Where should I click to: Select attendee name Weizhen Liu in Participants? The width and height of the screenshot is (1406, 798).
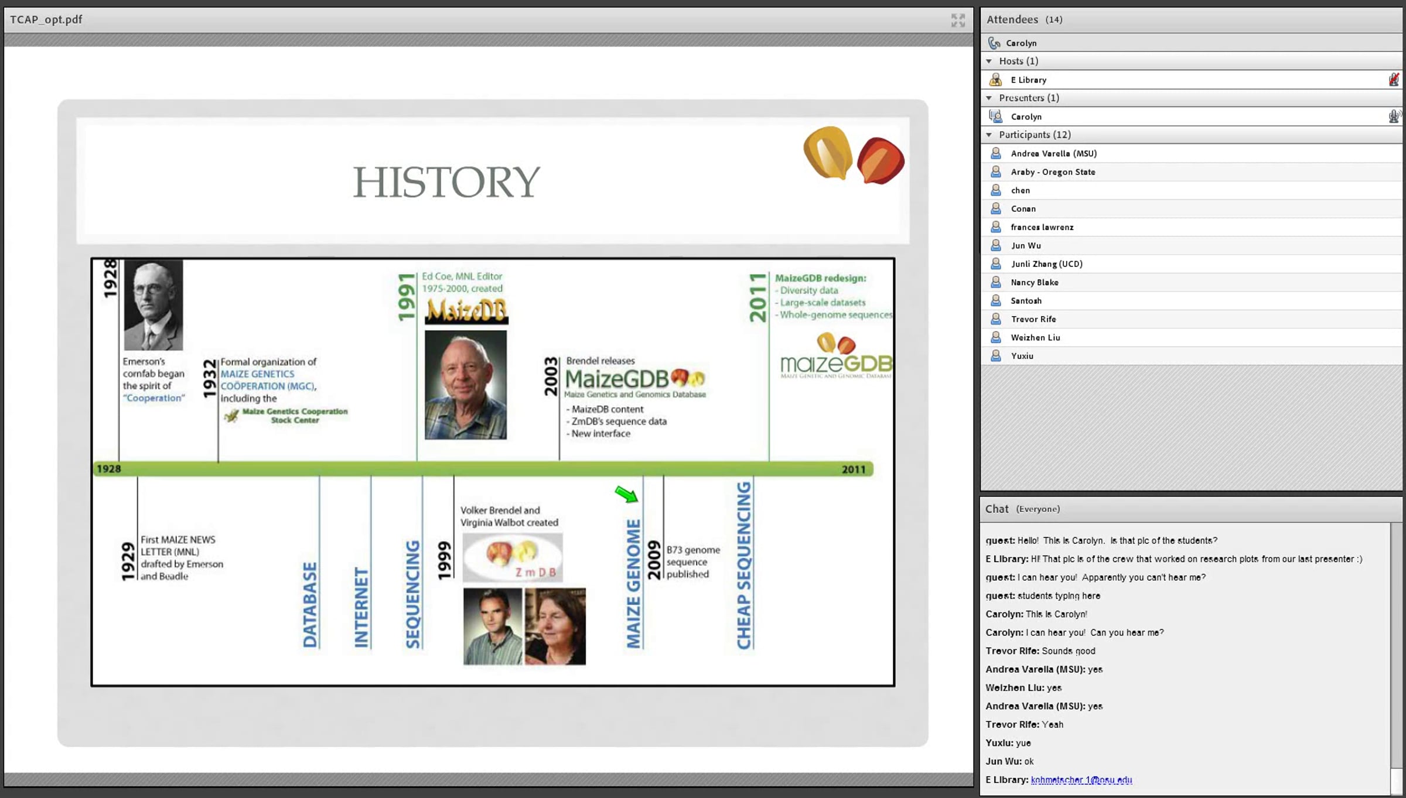click(1035, 338)
